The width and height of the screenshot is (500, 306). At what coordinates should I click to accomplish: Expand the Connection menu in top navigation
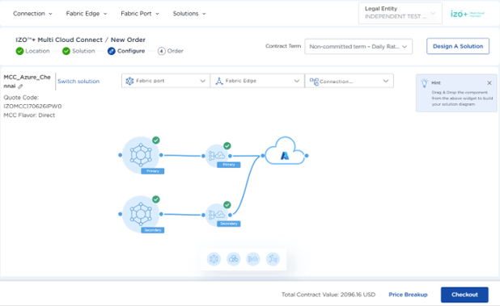tap(32, 14)
